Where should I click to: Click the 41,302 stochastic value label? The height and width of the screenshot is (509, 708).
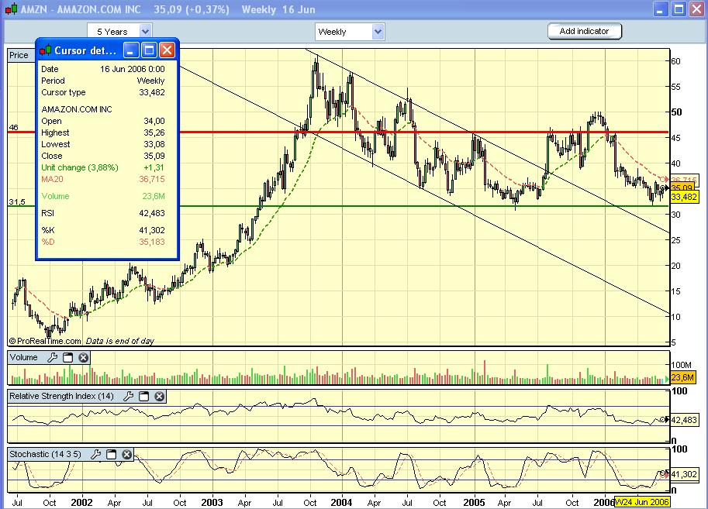(684, 474)
